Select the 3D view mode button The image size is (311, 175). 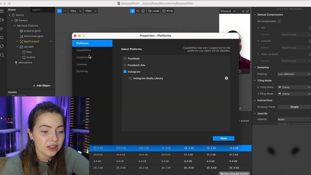click(59, 11)
